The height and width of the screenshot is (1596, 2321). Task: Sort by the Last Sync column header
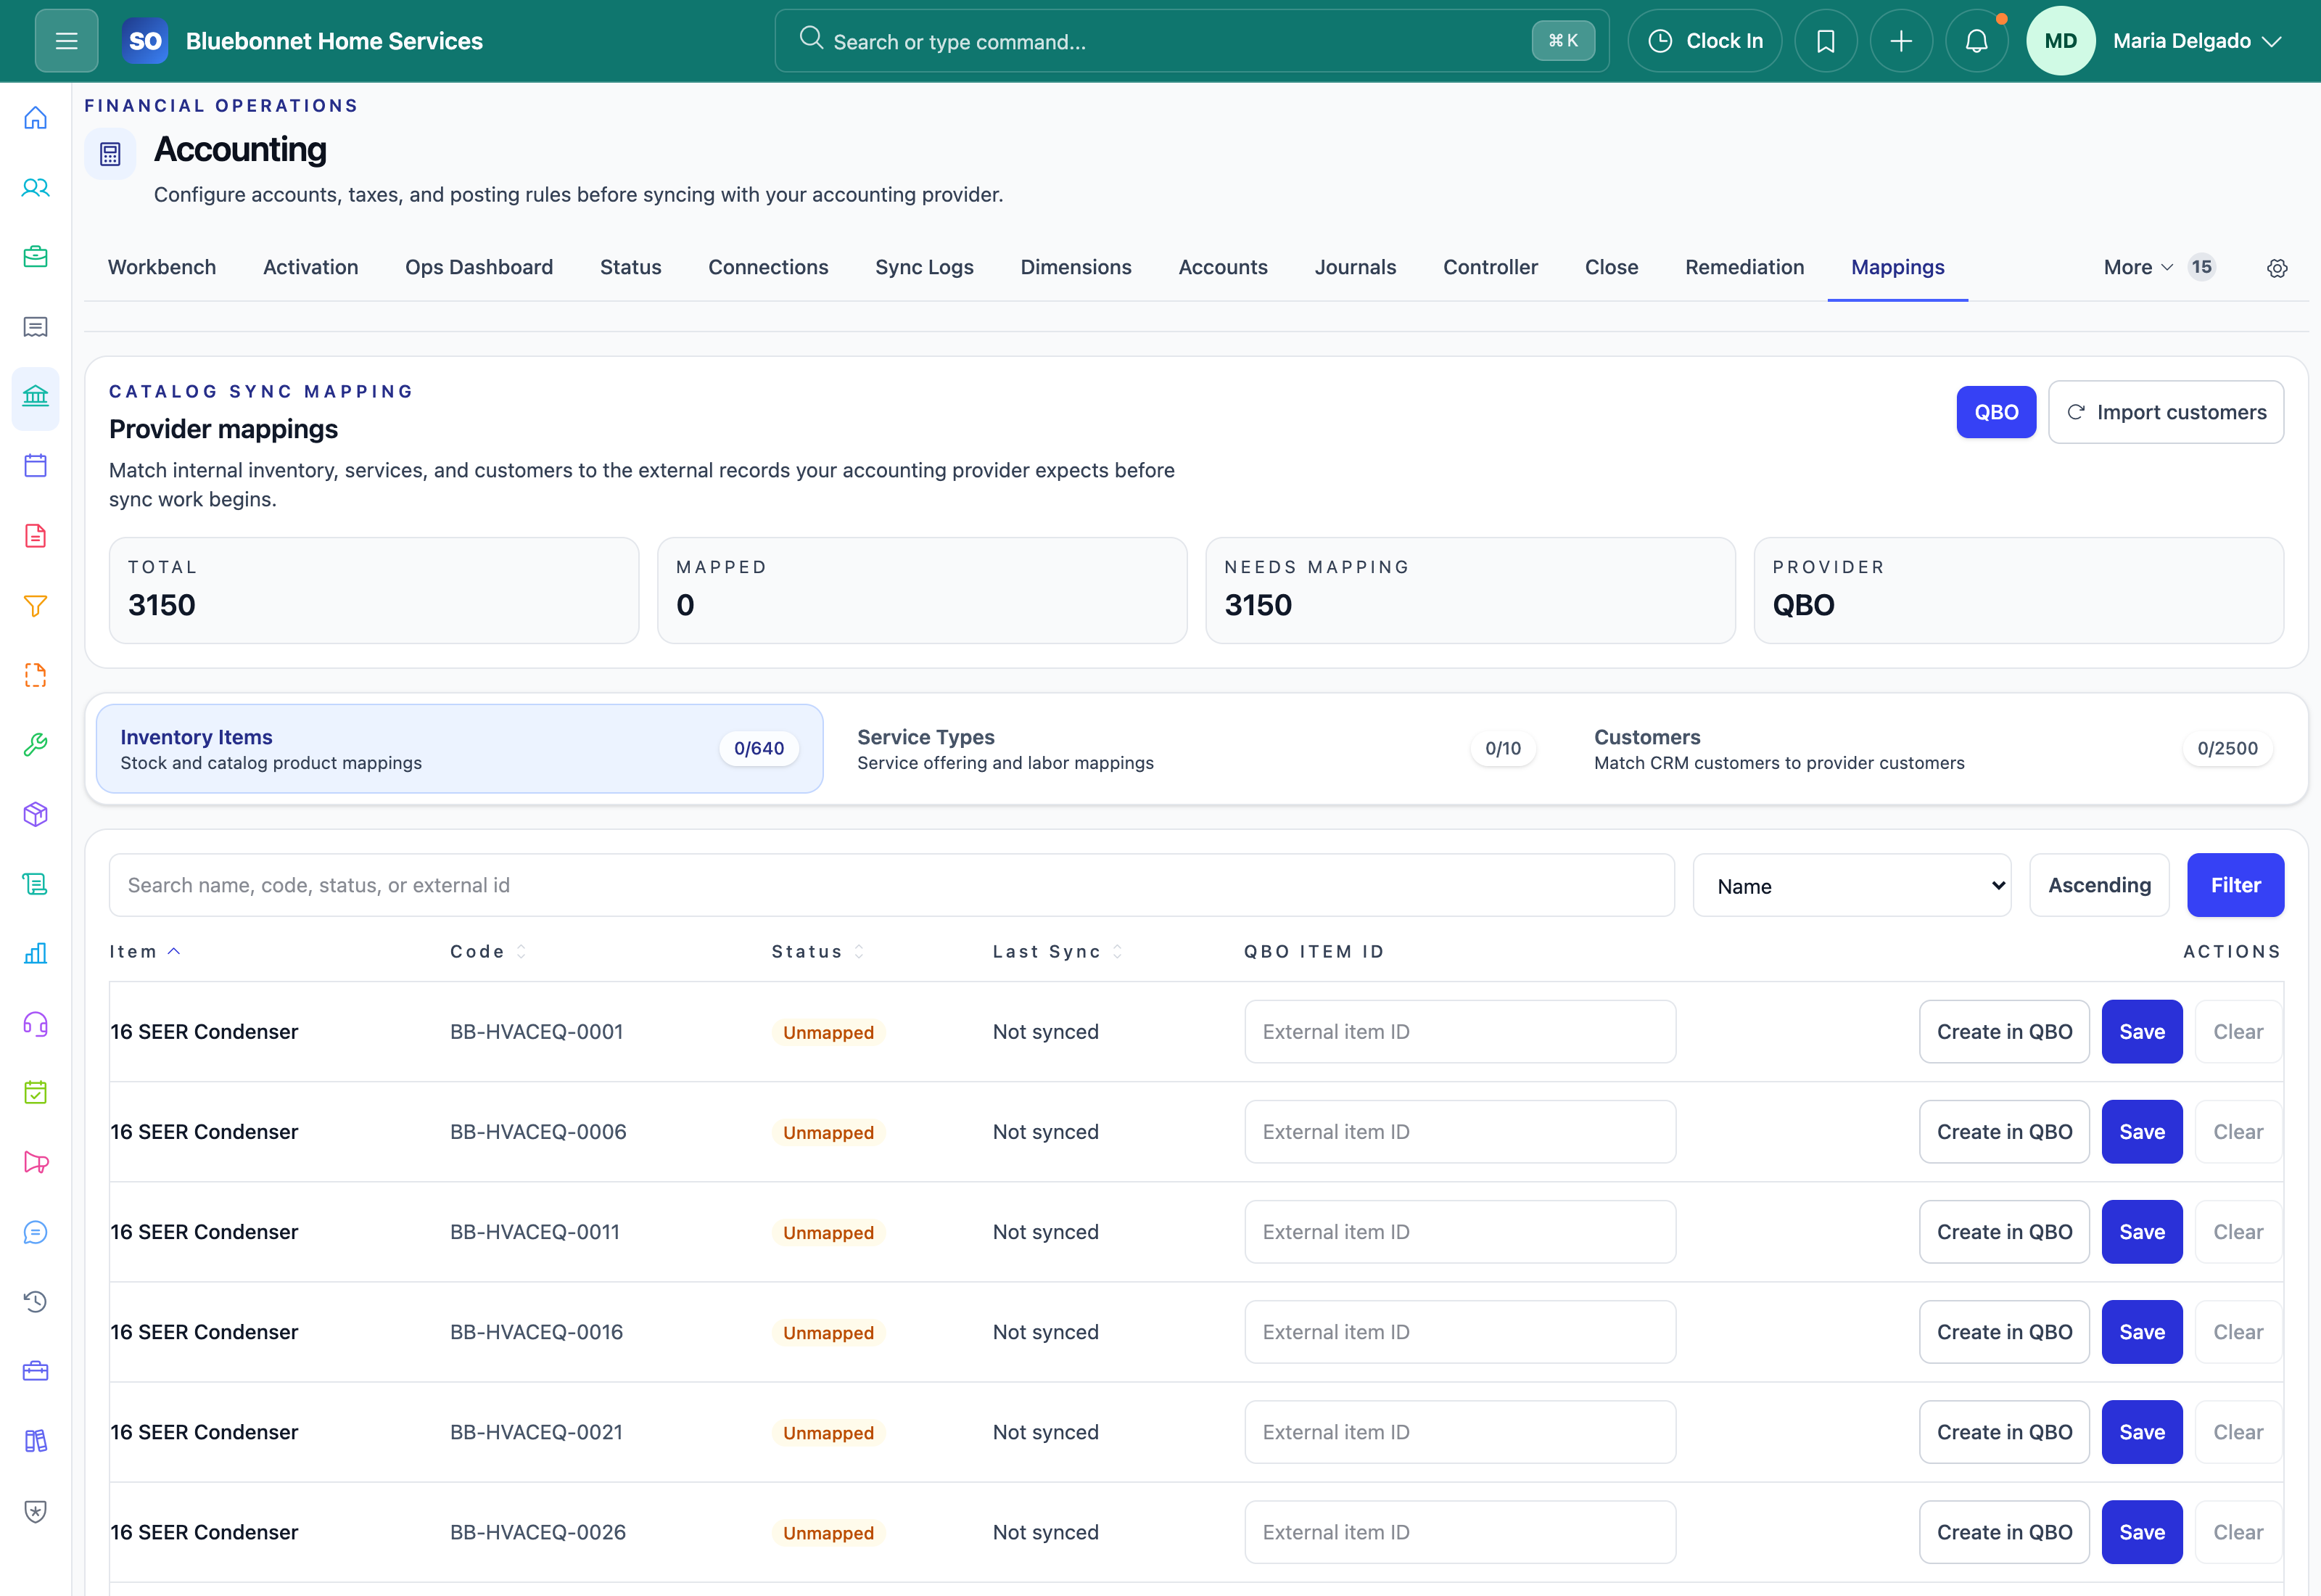[1058, 952]
